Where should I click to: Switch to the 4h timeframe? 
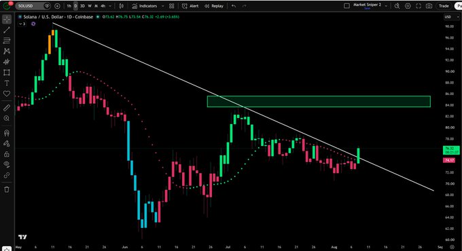coord(103,6)
